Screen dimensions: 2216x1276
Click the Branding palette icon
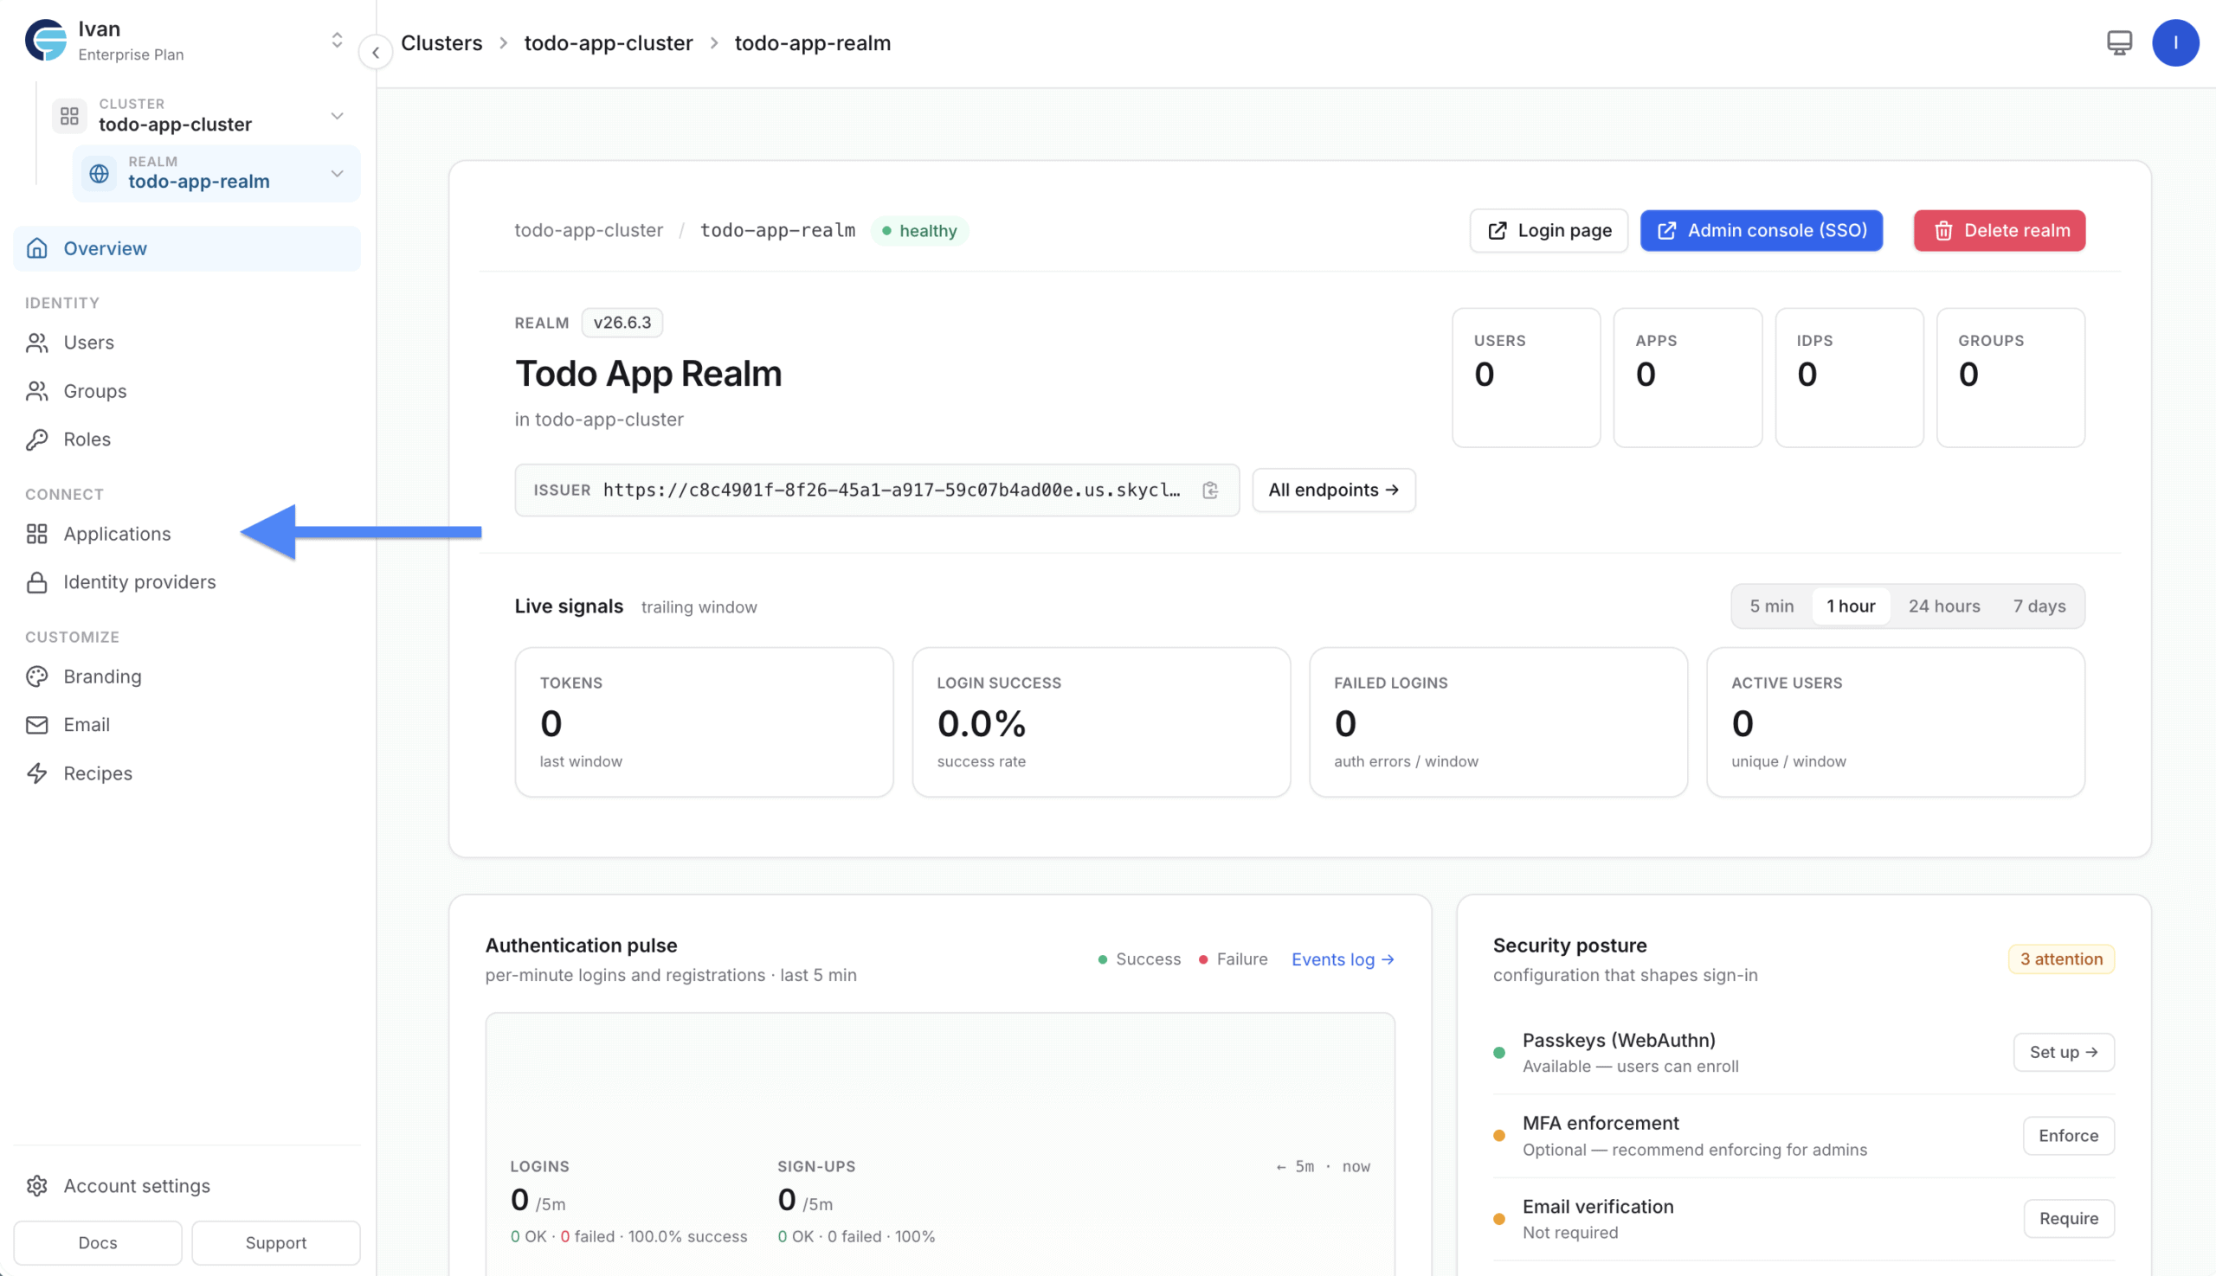(37, 676)
